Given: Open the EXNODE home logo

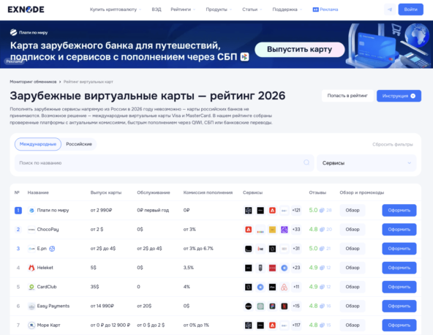Looking at the screenshot, I should click(26, 10).
